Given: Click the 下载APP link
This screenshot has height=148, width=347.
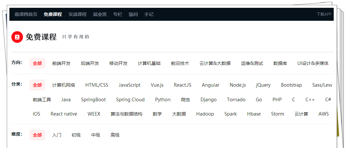Looking at the screenshot, I should [324, 14].
